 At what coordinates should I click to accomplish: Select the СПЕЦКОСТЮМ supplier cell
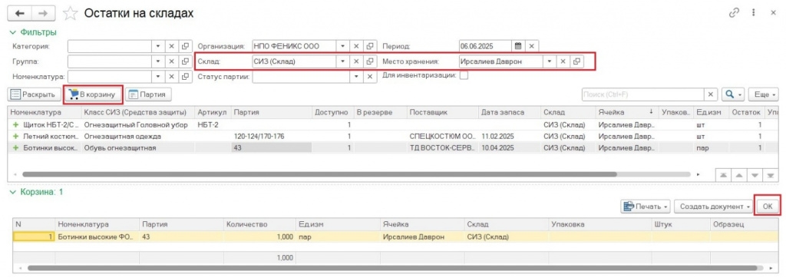click(442, 136)
